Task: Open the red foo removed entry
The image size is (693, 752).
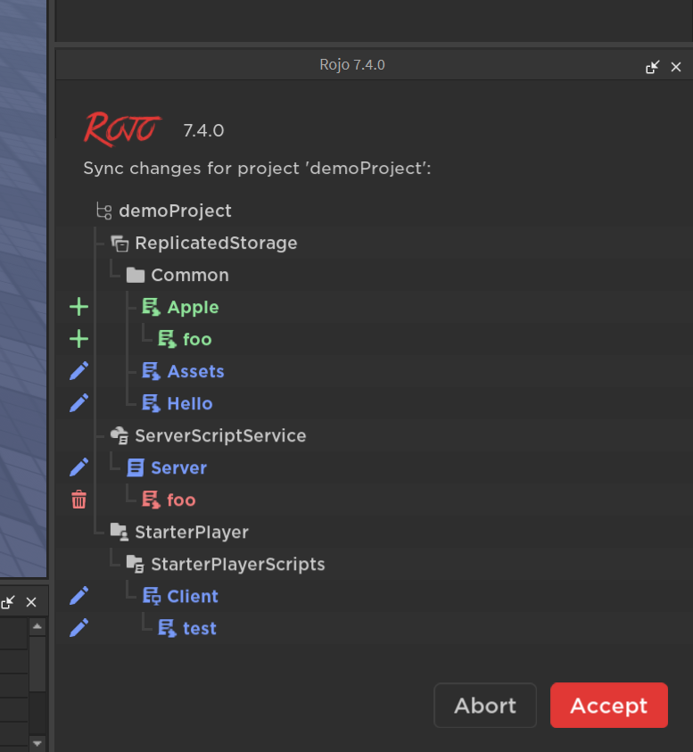Action: click(374, 500)
